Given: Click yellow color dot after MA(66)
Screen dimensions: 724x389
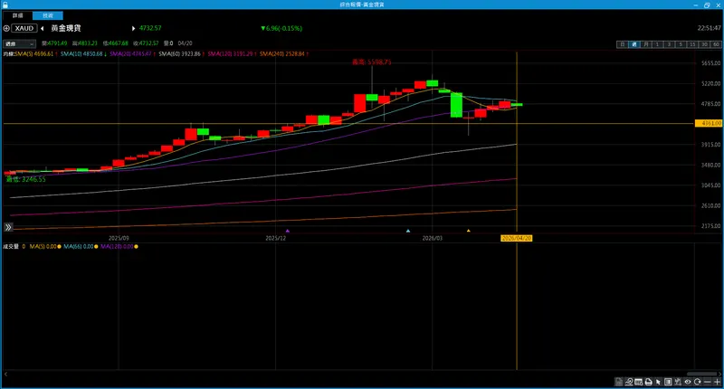Looking at the screenshot, I should pyautogui.click(x=96, y=246).
